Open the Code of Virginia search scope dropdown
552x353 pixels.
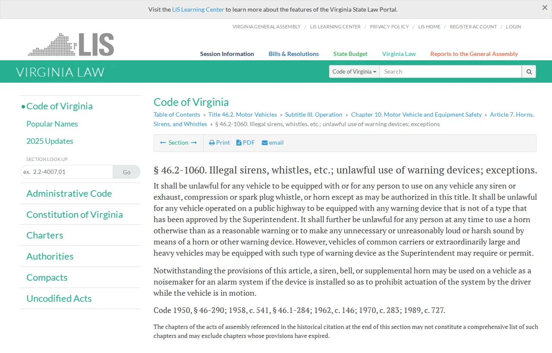(x=354, y=71)
